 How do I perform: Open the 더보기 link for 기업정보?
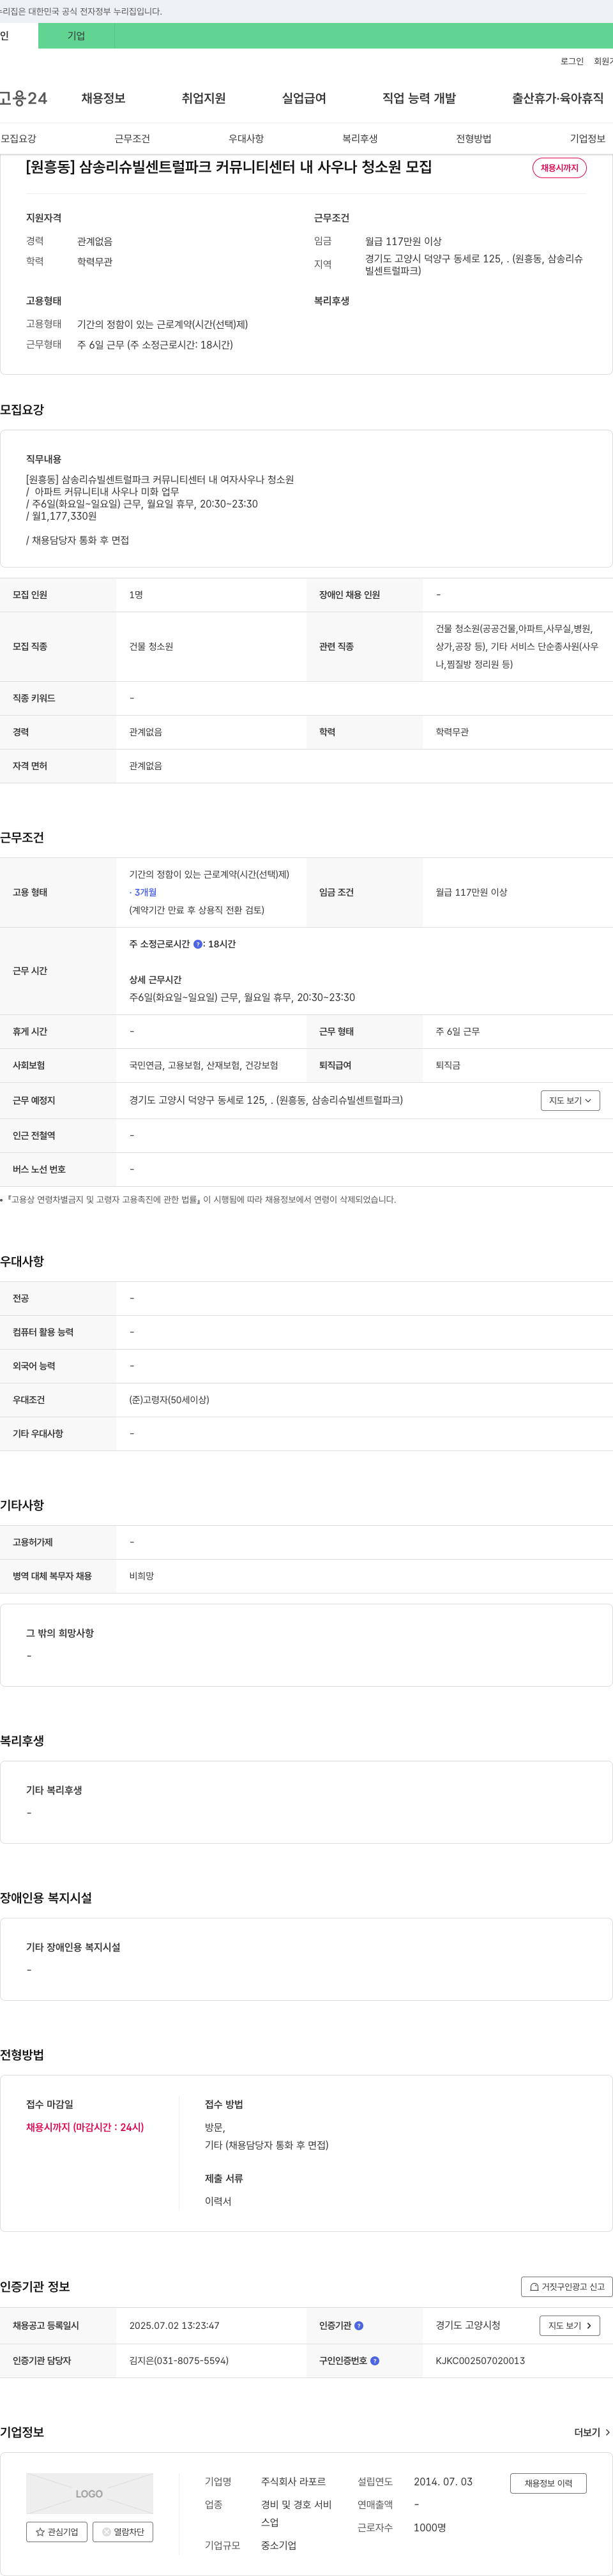click(x=592, y=2432)
